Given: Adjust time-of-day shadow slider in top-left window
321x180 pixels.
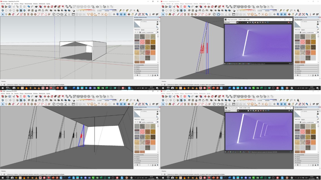Looking at the screenshot, I should [107, 10].
